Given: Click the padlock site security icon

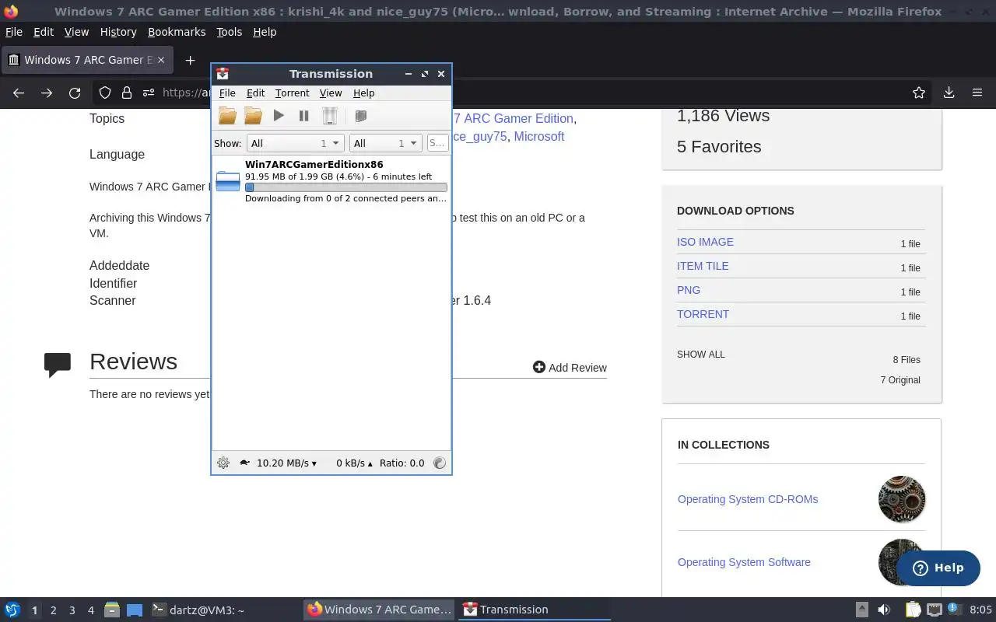Looking at the screenshot, I should coord(127,93).
